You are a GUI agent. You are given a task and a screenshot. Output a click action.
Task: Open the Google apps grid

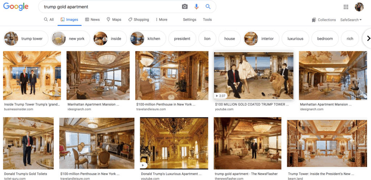[x=346, y=7]
